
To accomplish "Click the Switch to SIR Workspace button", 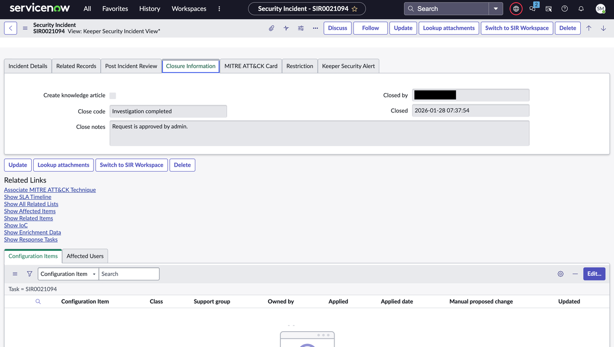I will point(517,28).
